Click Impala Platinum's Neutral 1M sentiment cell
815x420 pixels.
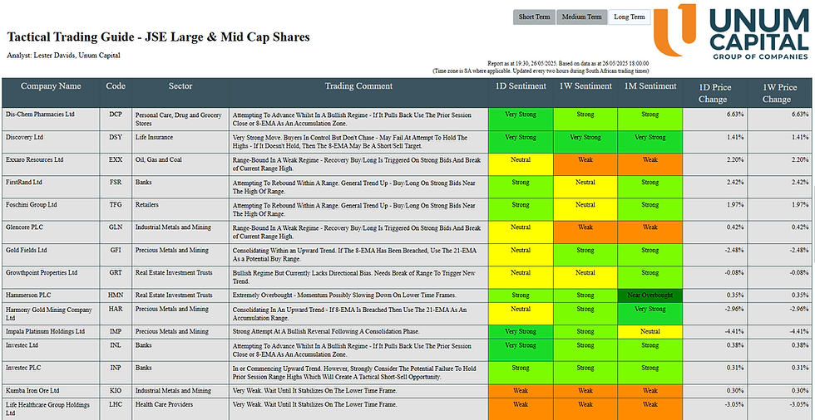[x=650, y=332]
